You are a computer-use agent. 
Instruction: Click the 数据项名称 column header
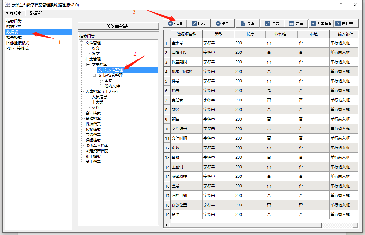pos(186,34)
